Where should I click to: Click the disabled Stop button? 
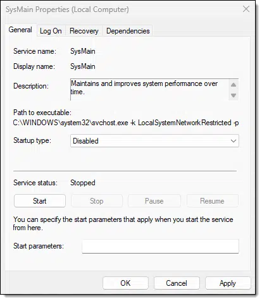pos(97,201)
